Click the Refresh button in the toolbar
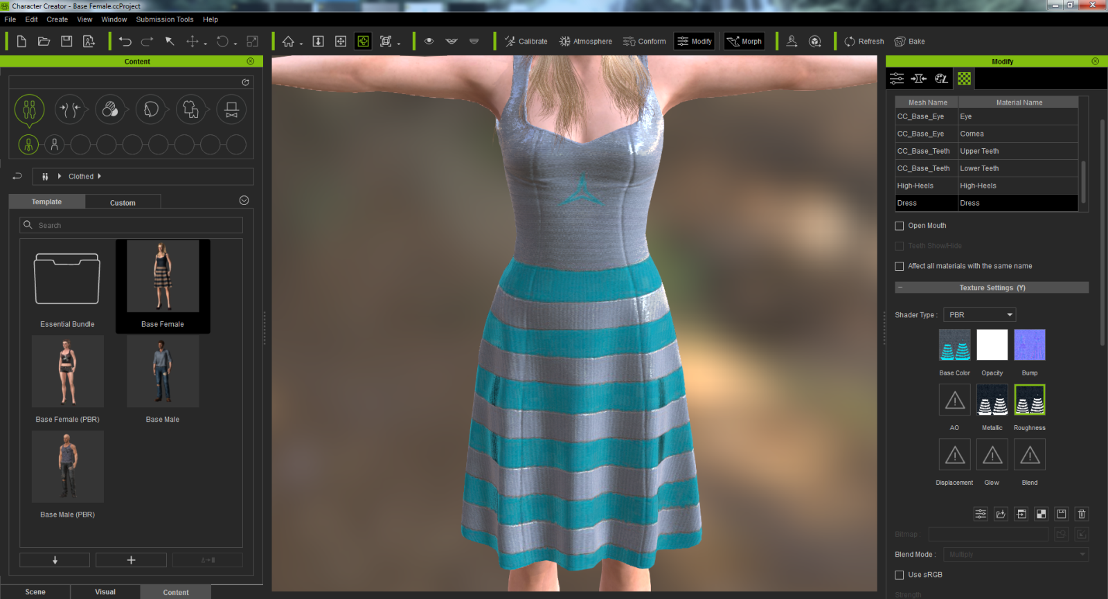The height and width of the screenshot is (599, 1108). tap(864, 42)
